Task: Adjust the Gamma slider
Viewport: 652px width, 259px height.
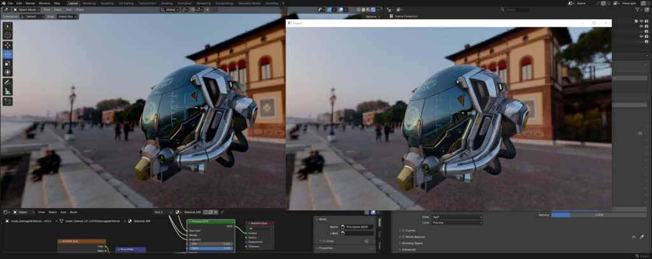Action: [599, 215]
